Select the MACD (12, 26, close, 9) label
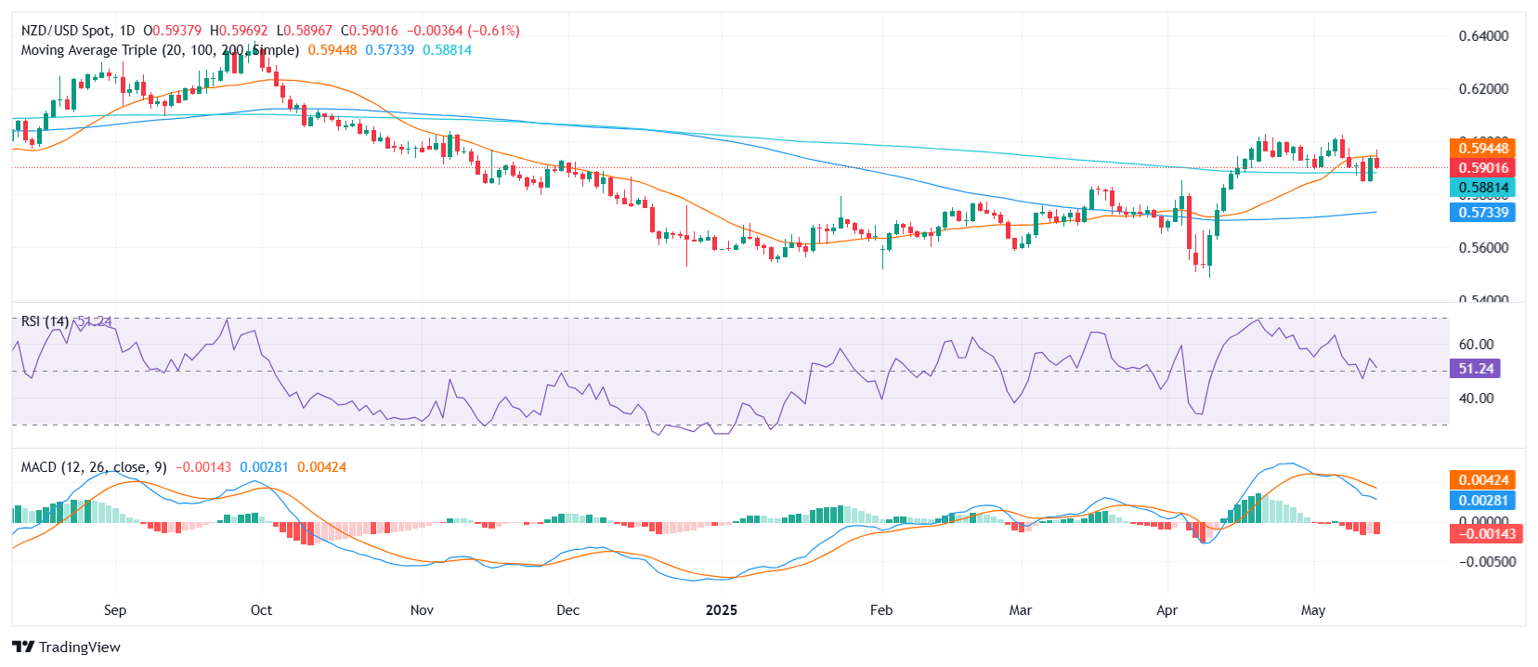Screen dimensions: 1538x667 pos(94,467)
